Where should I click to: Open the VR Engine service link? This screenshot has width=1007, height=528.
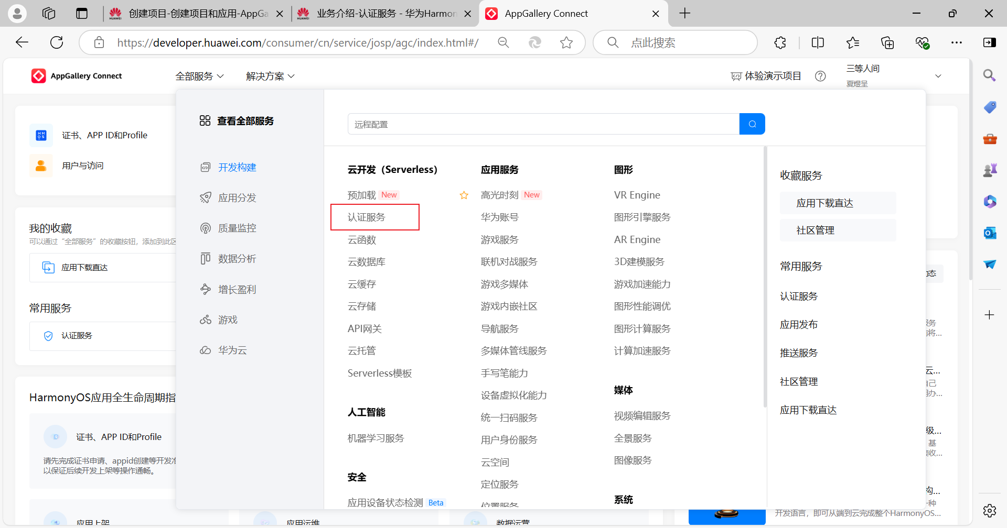click(x=637, y=195)
